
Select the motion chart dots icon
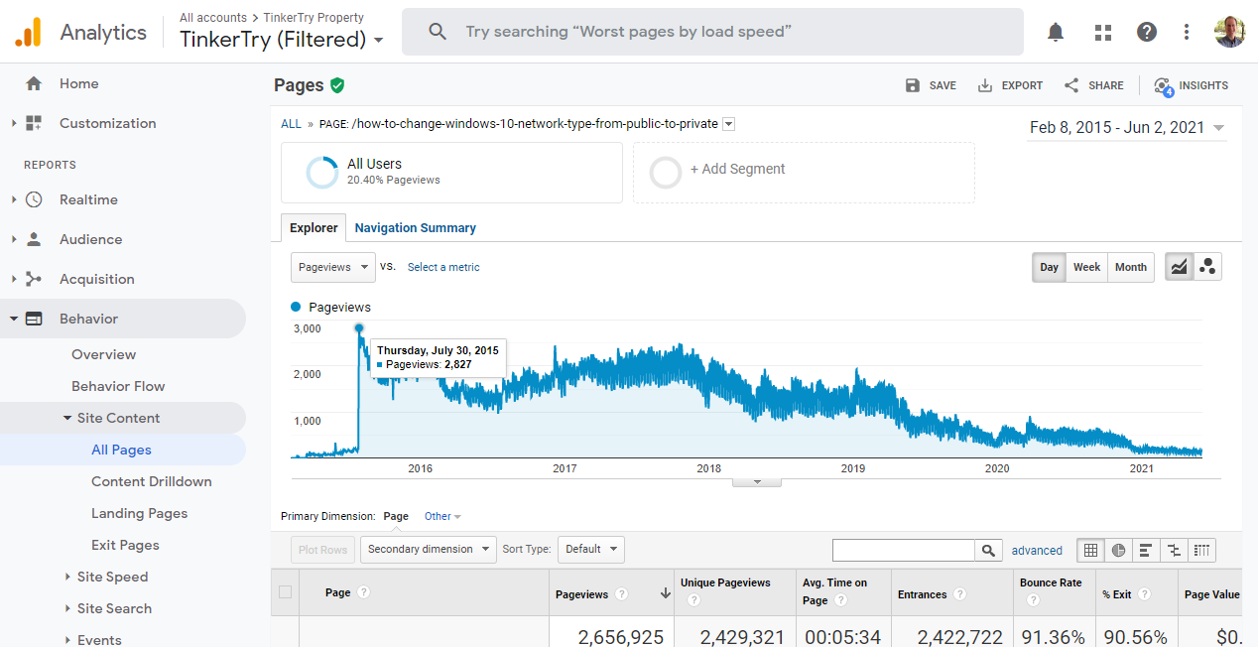pyautogui.click(x=1207, y=267)
